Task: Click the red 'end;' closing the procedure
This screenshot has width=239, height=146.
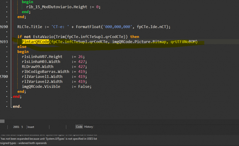Action: pyautogui.click(x=17, y=96)
